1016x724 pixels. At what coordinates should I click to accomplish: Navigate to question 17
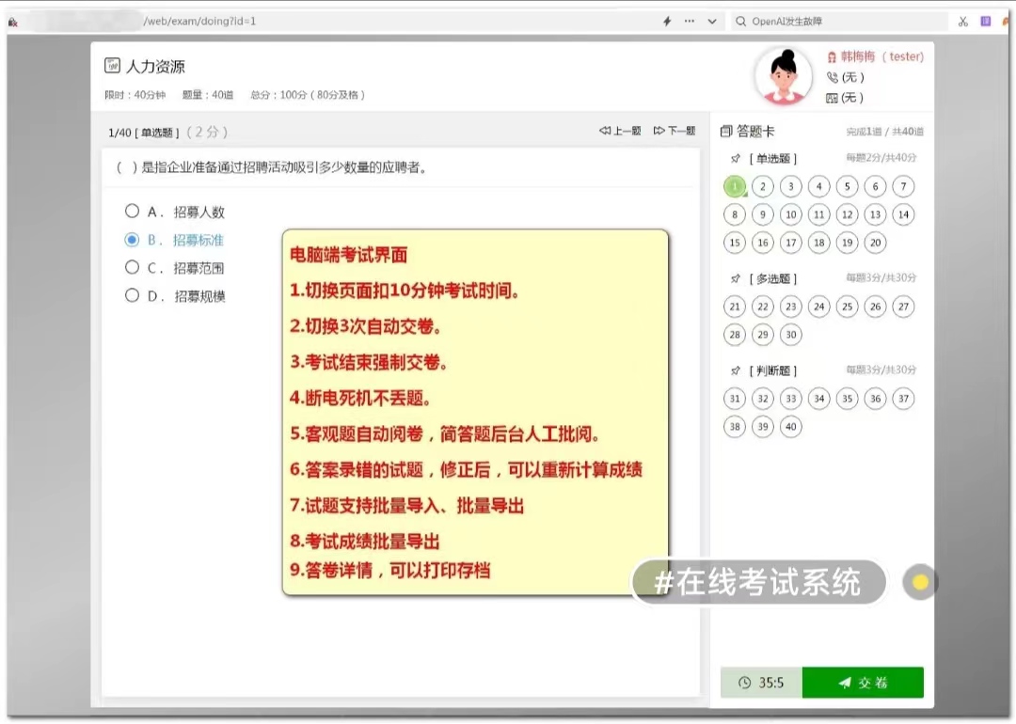point(790,243)
